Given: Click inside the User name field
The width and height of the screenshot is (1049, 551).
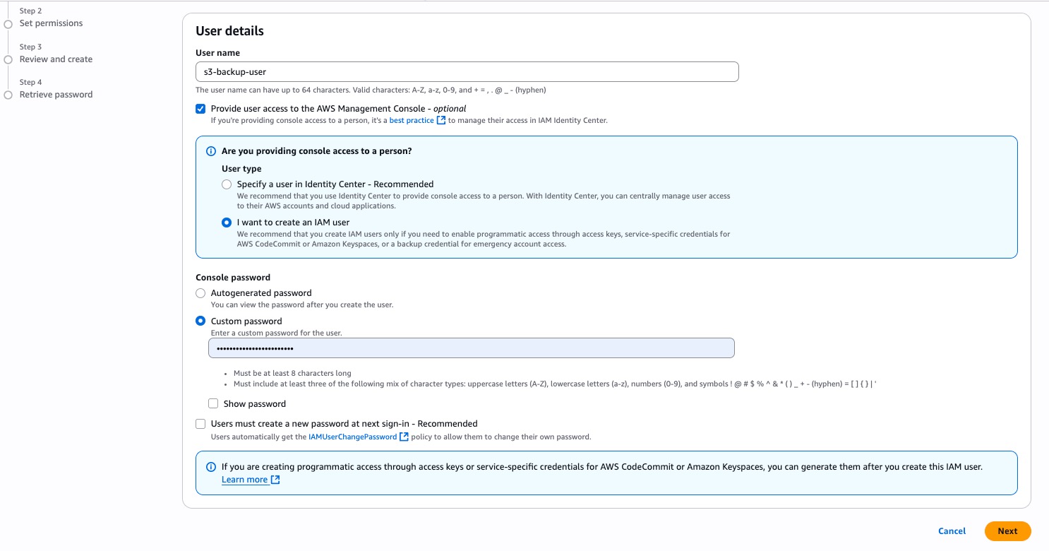Looking at the screenshot, I should (x=467, y=71).
